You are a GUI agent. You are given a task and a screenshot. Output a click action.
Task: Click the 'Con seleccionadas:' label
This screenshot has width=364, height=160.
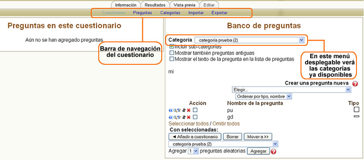coord(194,130)
